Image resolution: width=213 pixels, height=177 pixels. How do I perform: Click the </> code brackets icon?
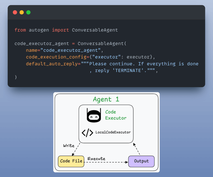tap(87, 133)
